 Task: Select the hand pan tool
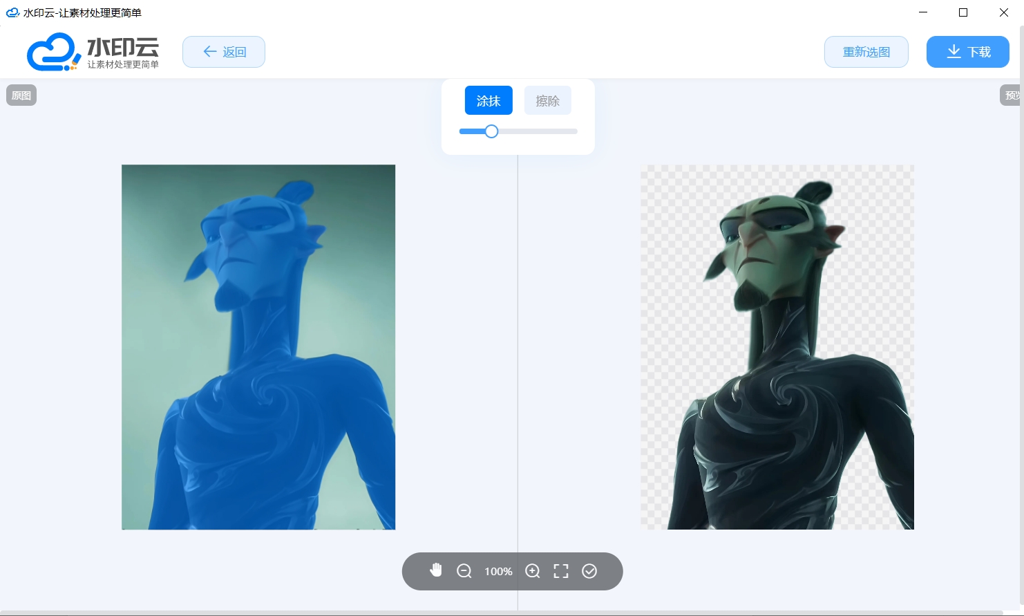tap(436, 570)
